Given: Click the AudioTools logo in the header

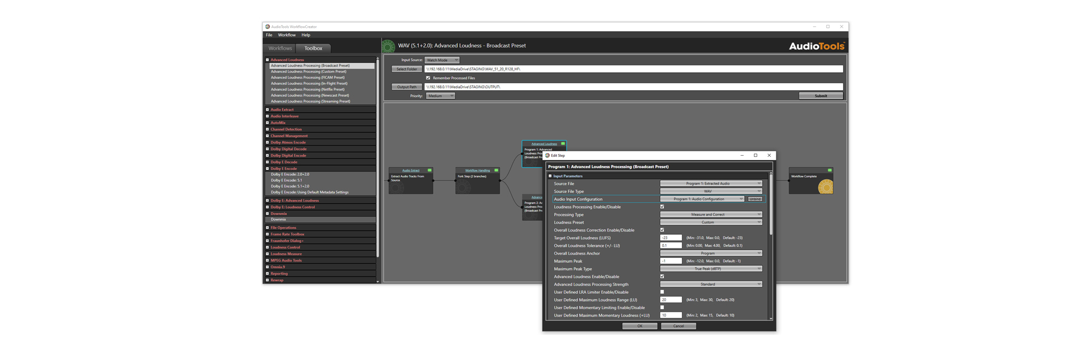Looking at the screenshot, I should point(816,46).
